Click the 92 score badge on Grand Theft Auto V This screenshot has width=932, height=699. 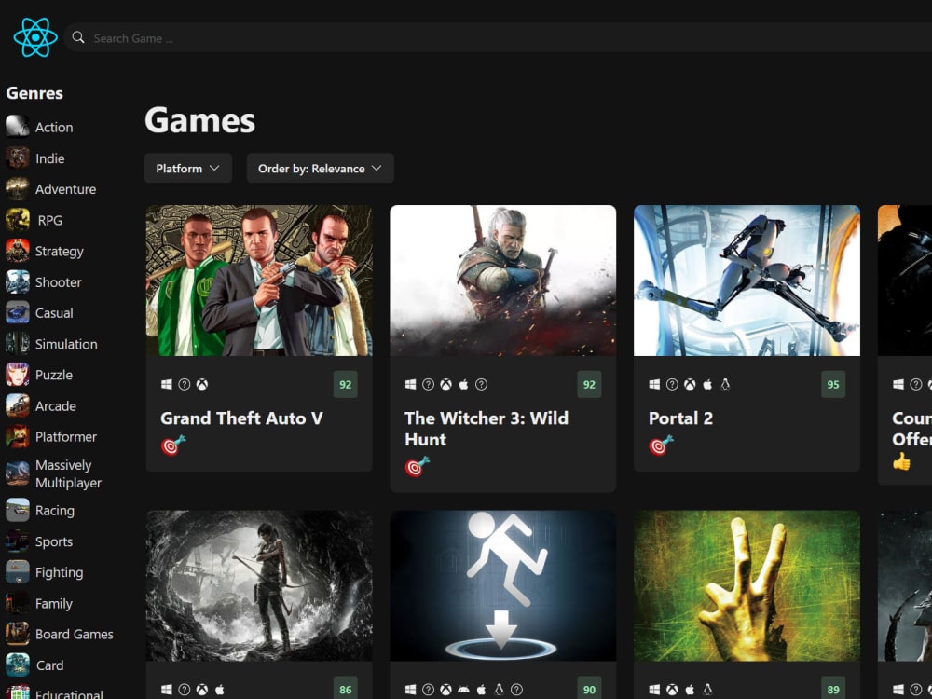pyautogui.click(x=346, y=385)
